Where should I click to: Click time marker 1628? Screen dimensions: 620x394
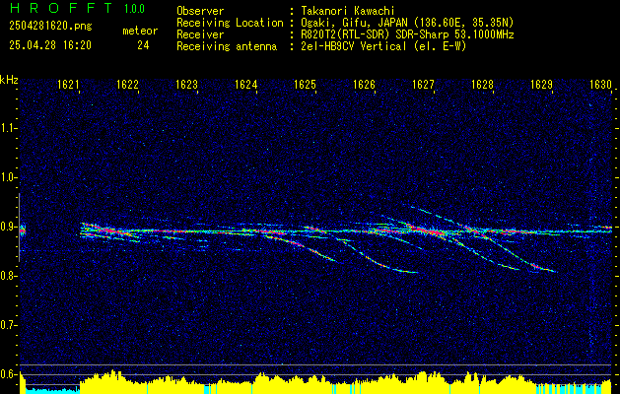tap(482, 84)
